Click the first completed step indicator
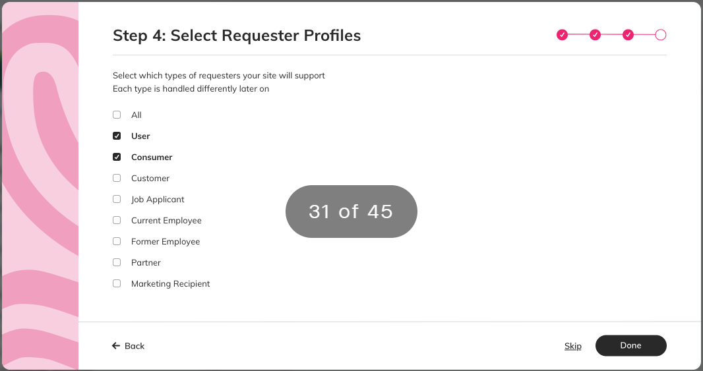703x371 pixels. click(x=563, y=34)
